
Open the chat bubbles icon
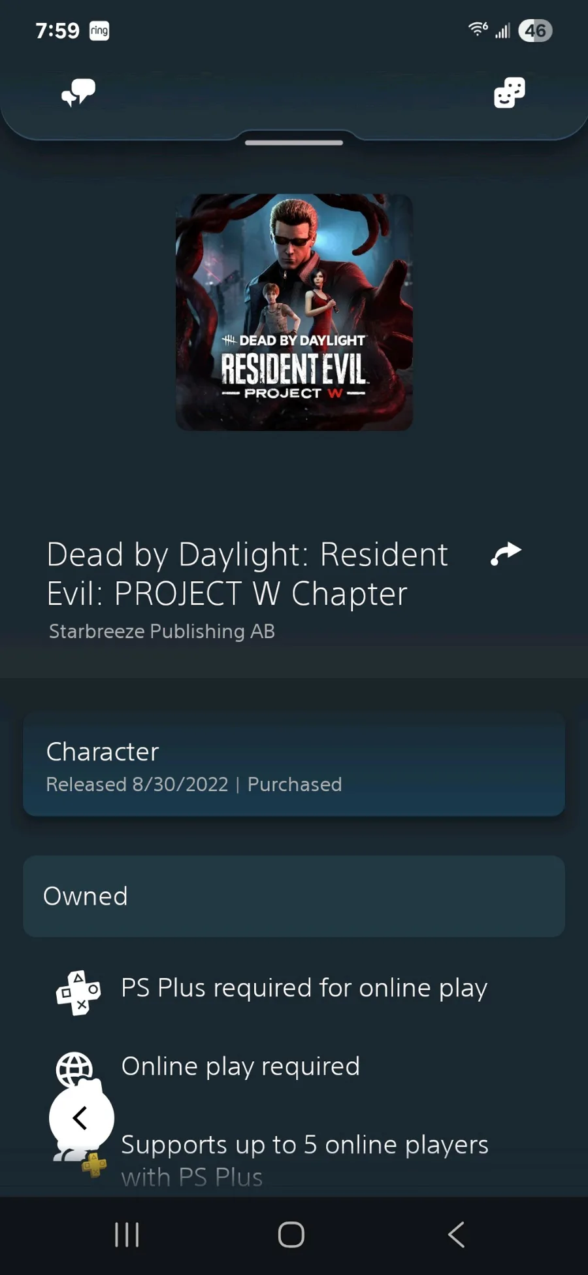pos(78,93)
